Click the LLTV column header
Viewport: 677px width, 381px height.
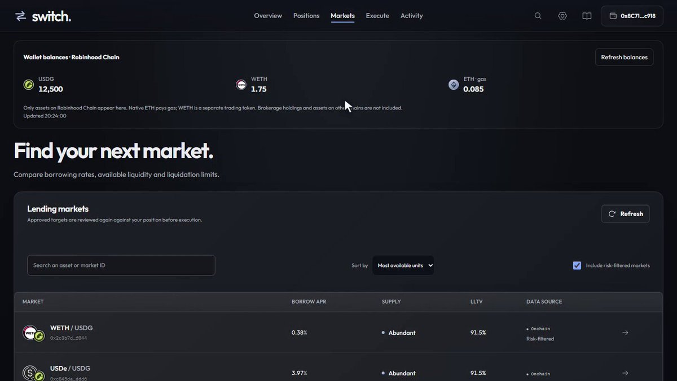(477, 301)
